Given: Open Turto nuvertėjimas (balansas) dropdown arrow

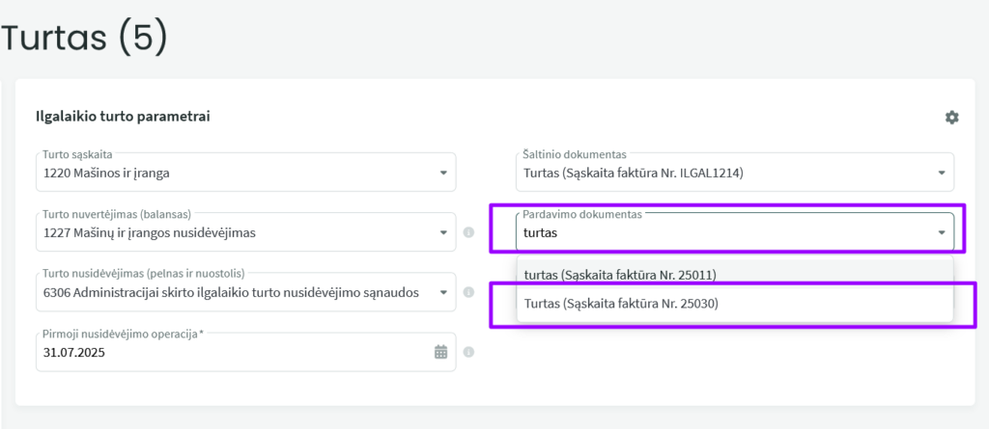Looking at the screenshot, I should [x=443, y=232].
